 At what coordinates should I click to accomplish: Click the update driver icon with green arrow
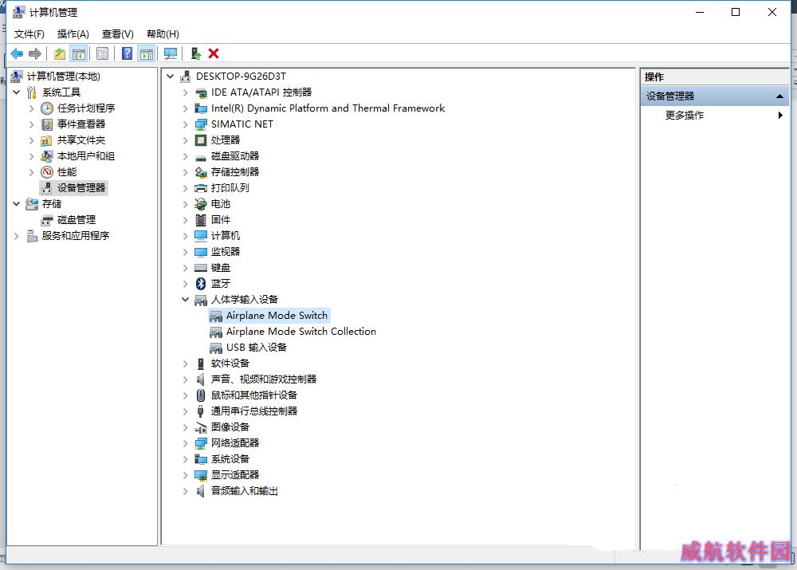pyautogui.click(x=195, y=53)
